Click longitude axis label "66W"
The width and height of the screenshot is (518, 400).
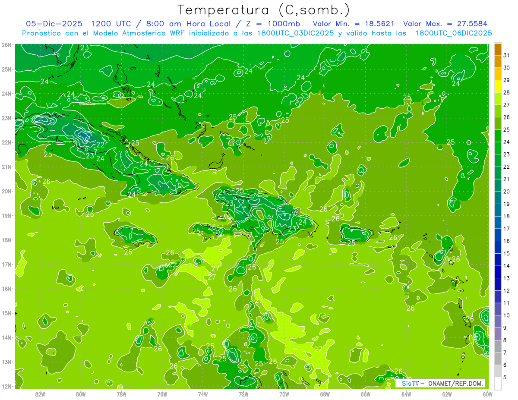(366, 394)
